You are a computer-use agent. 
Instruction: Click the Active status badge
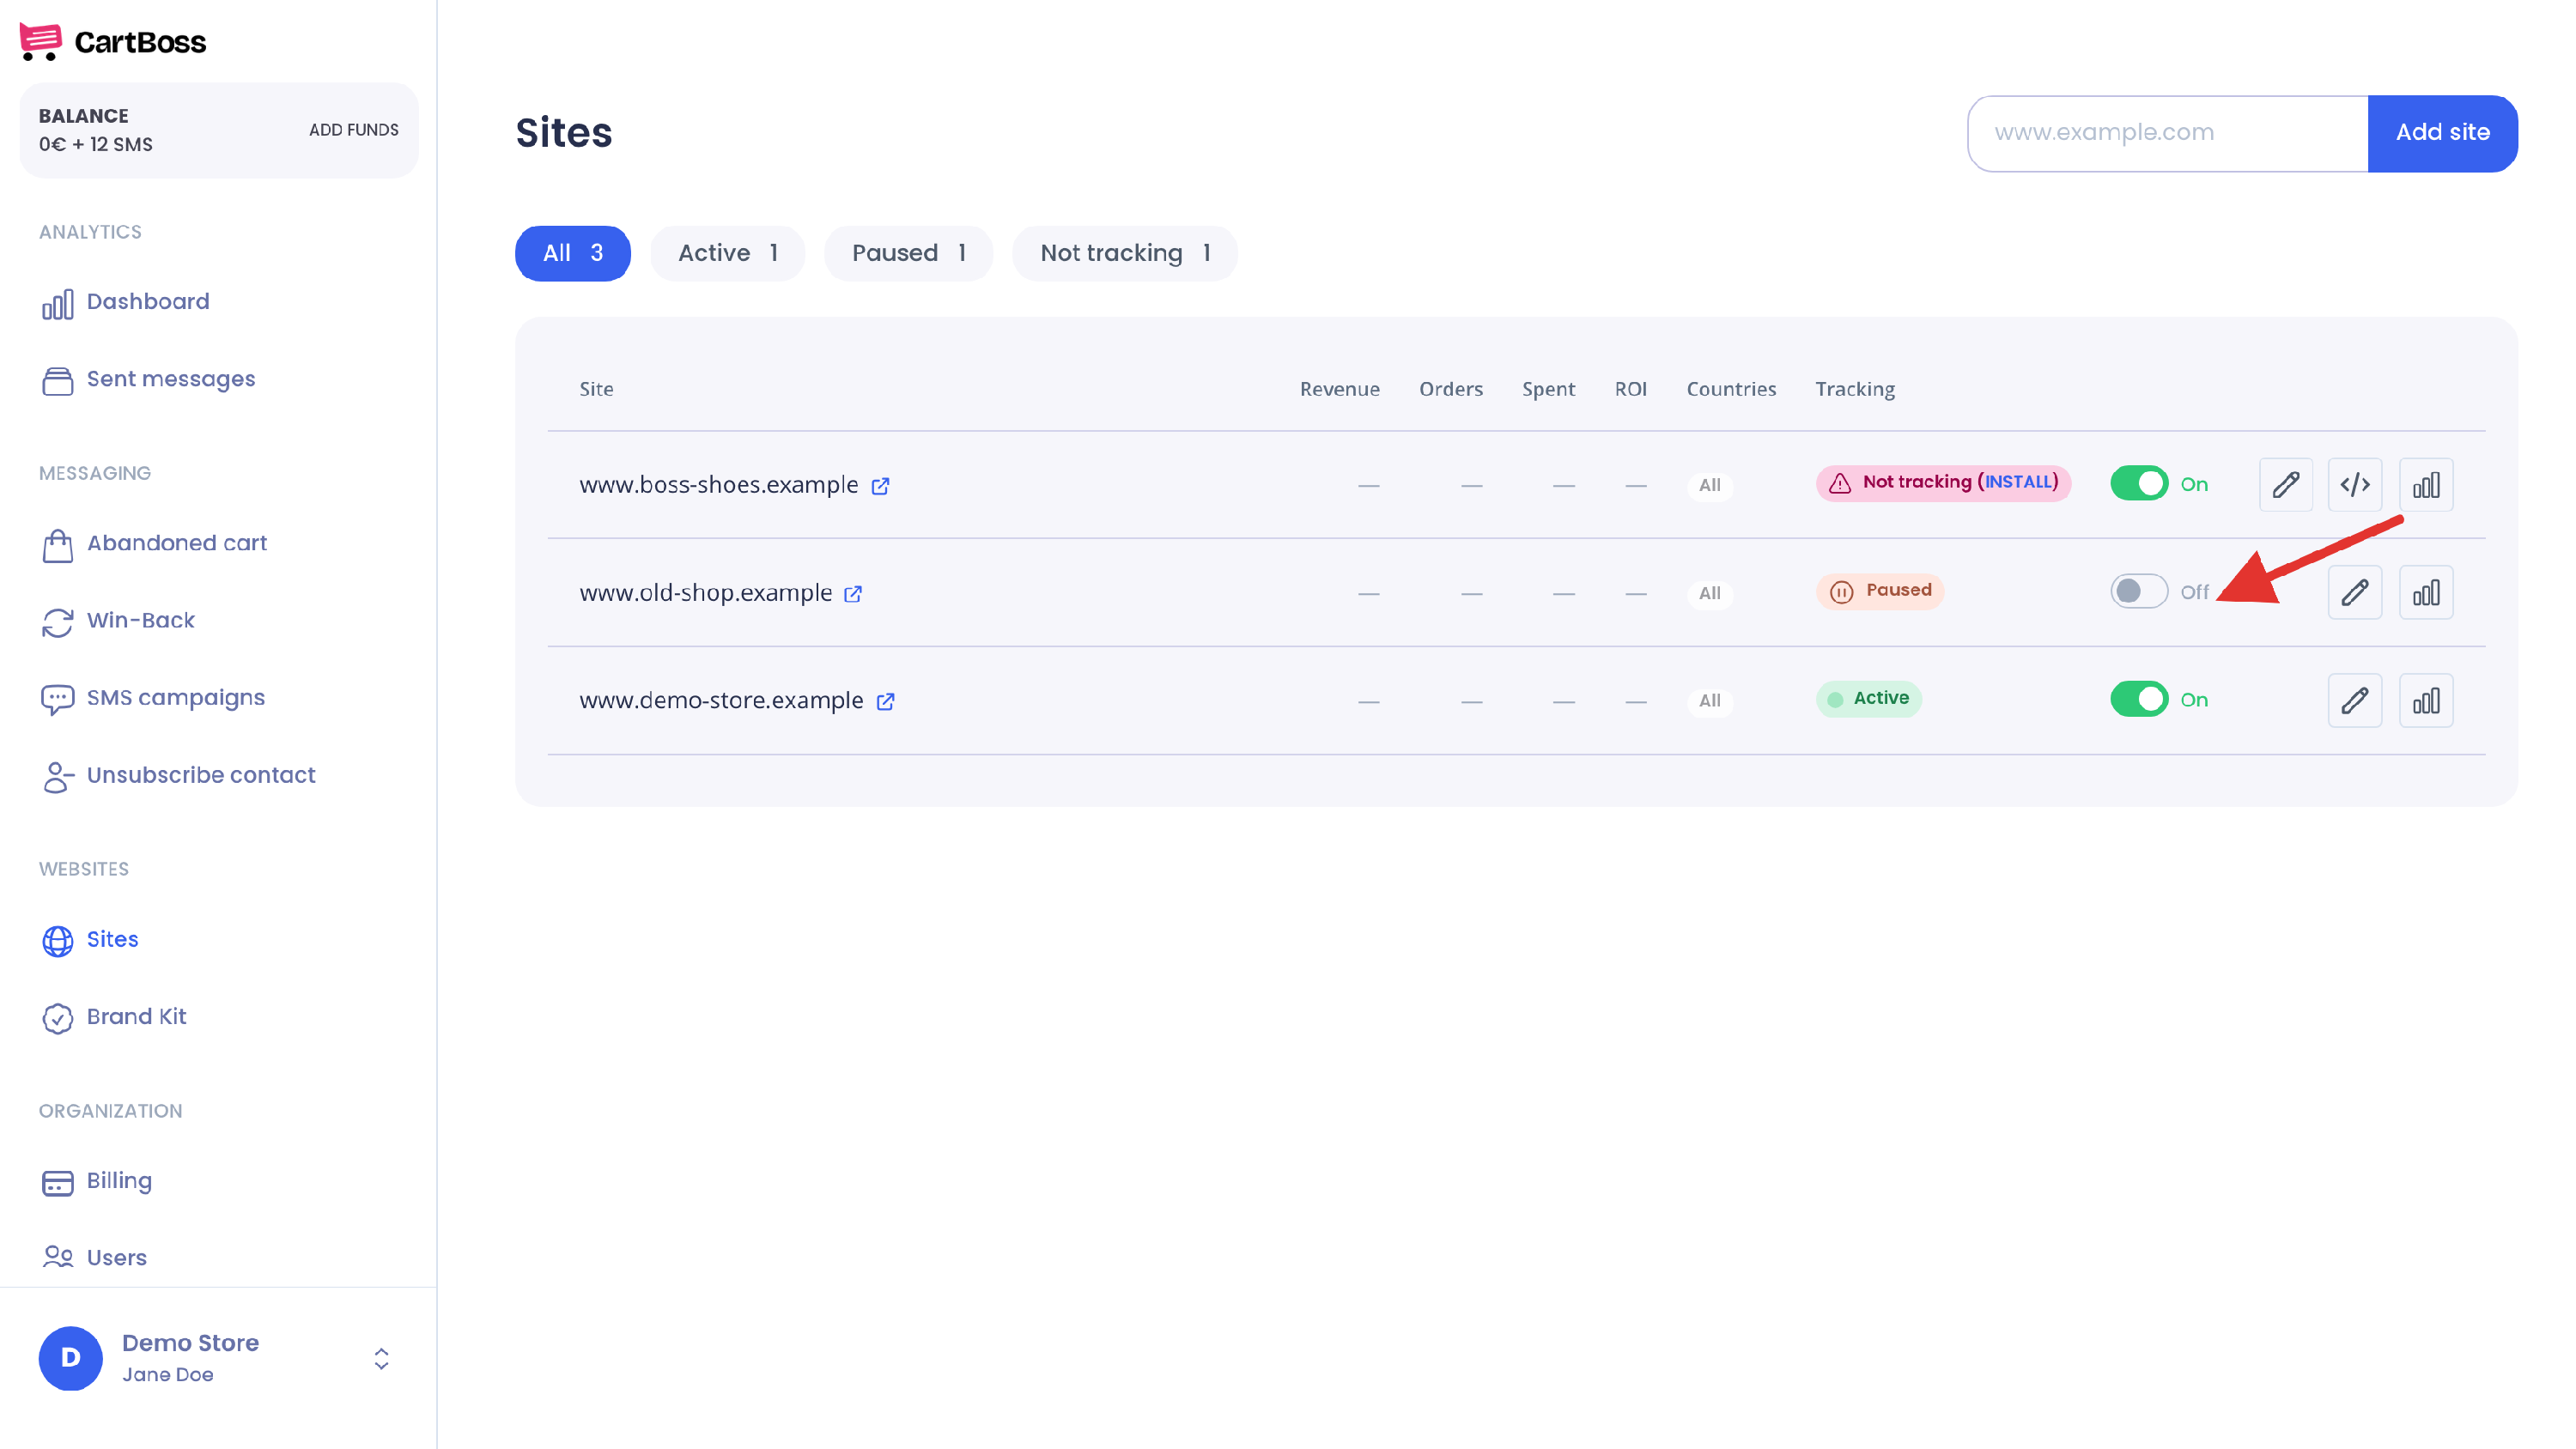[x=1868, y=699]
